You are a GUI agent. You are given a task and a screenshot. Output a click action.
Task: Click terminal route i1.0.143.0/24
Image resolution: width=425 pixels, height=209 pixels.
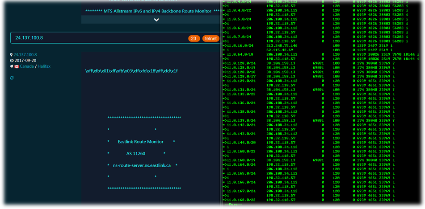241,134
